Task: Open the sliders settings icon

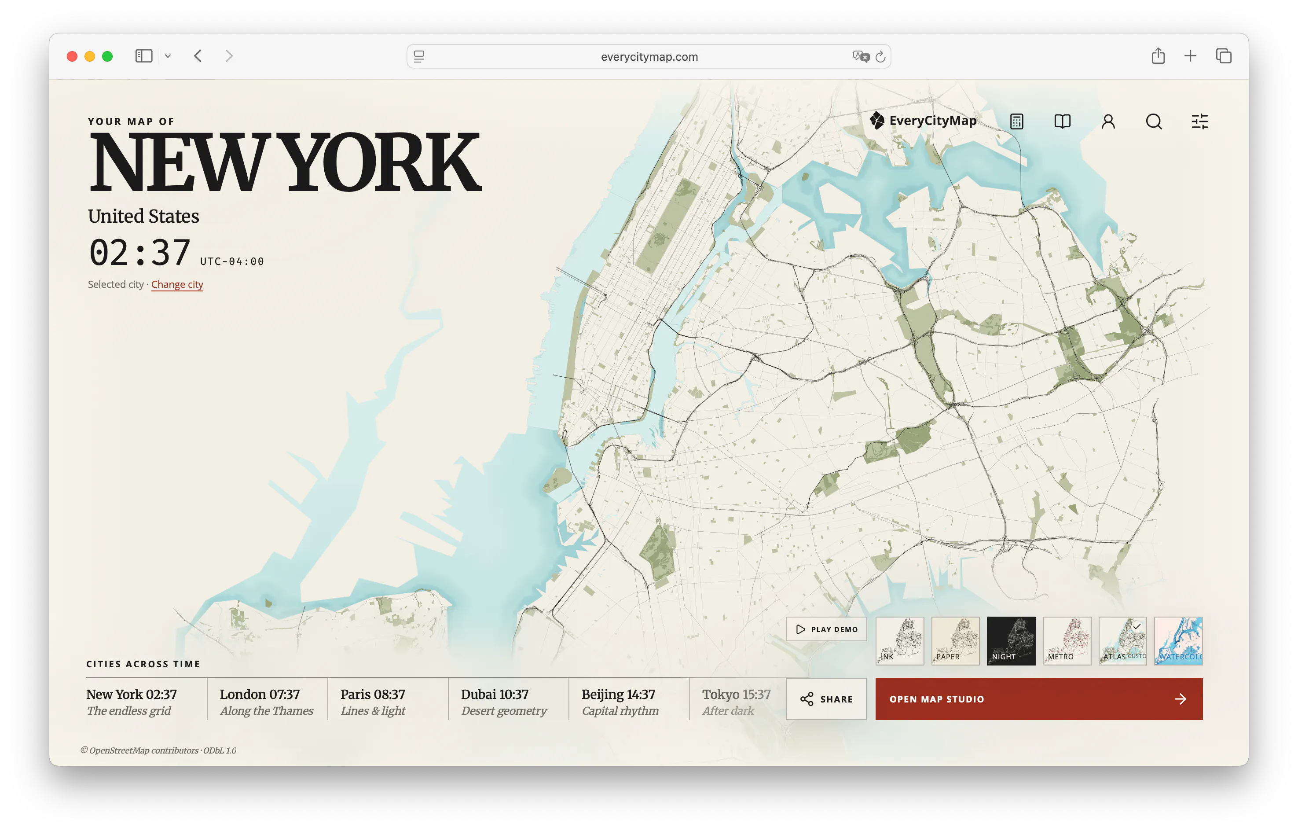Action: (x=1199, y=121)
